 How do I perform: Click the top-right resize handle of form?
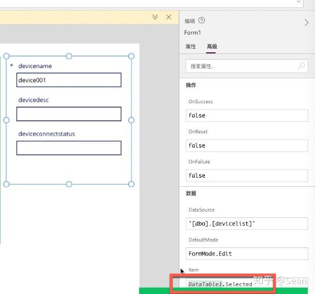tap(131, 56)
